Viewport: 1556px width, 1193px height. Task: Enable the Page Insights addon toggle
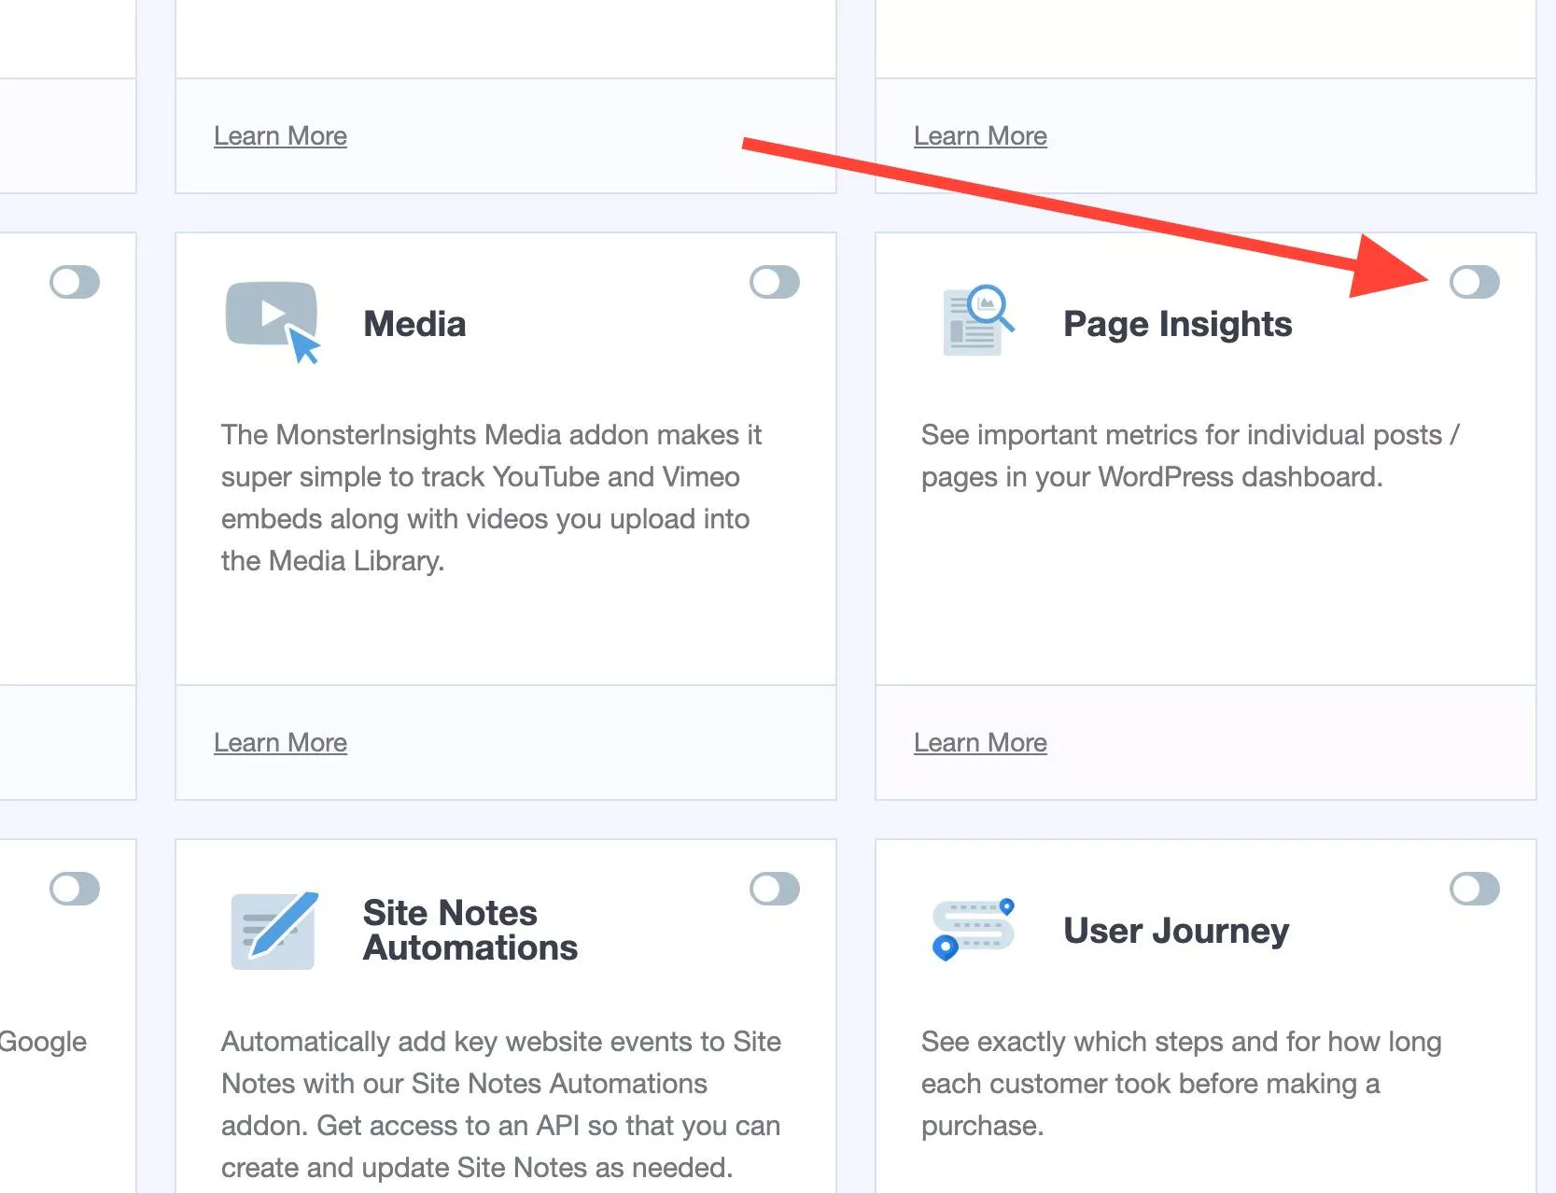[x=1475, y=282]
